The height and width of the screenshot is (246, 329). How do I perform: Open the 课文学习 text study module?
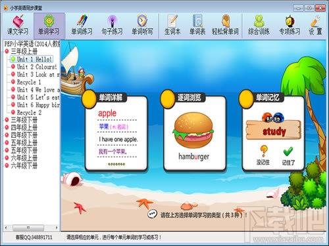click(x=18, y=25)
